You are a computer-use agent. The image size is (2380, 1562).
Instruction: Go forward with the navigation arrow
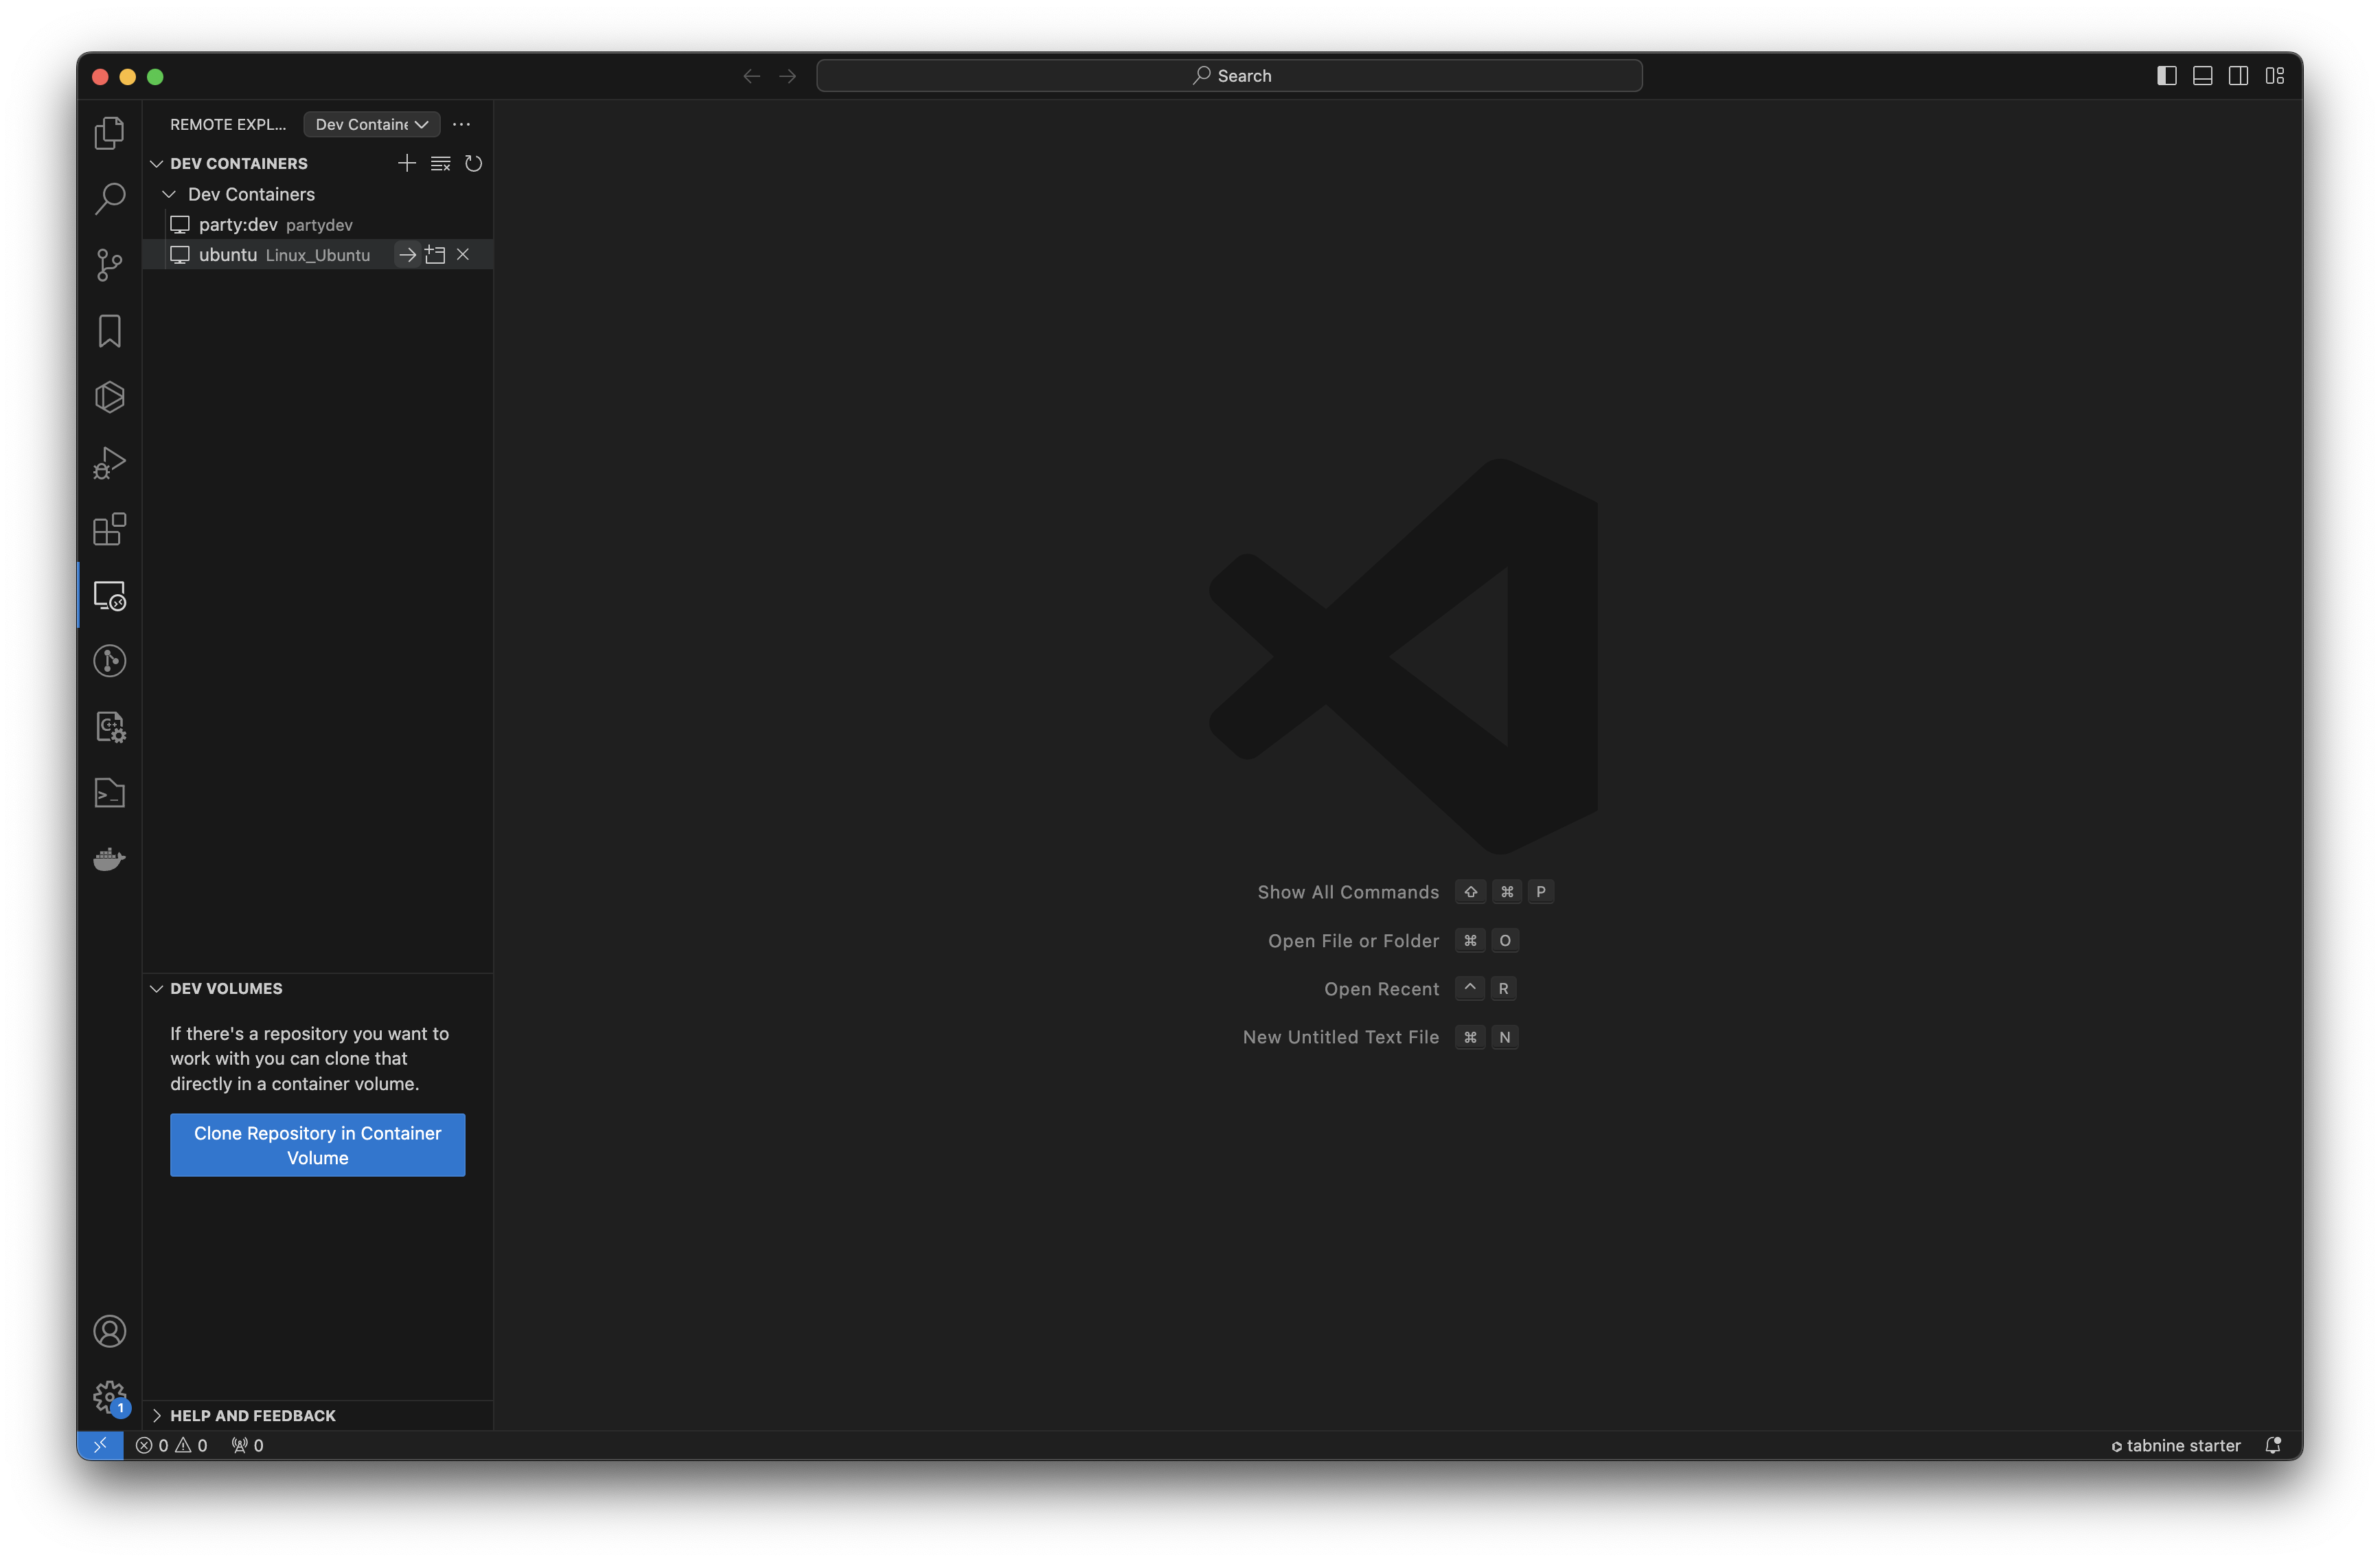(x=788, y=76)
